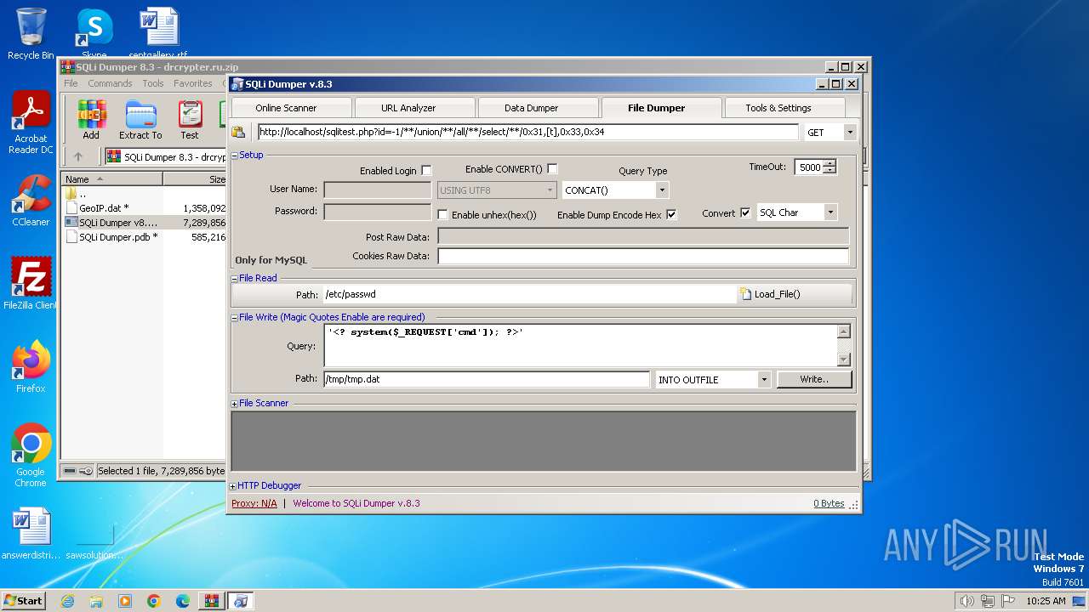Click the /tmp/tmp.dat write path field
The height and width of the screenshot is (612, 1089).
point(486,379)
